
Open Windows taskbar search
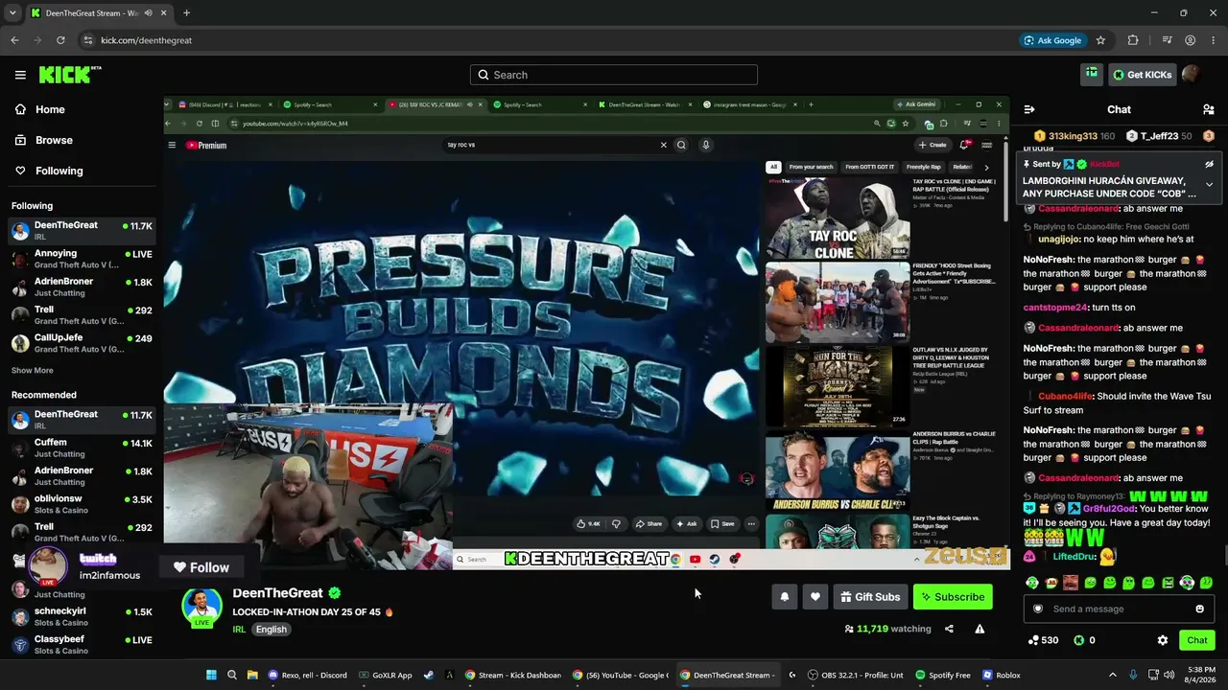click(232, 675)
